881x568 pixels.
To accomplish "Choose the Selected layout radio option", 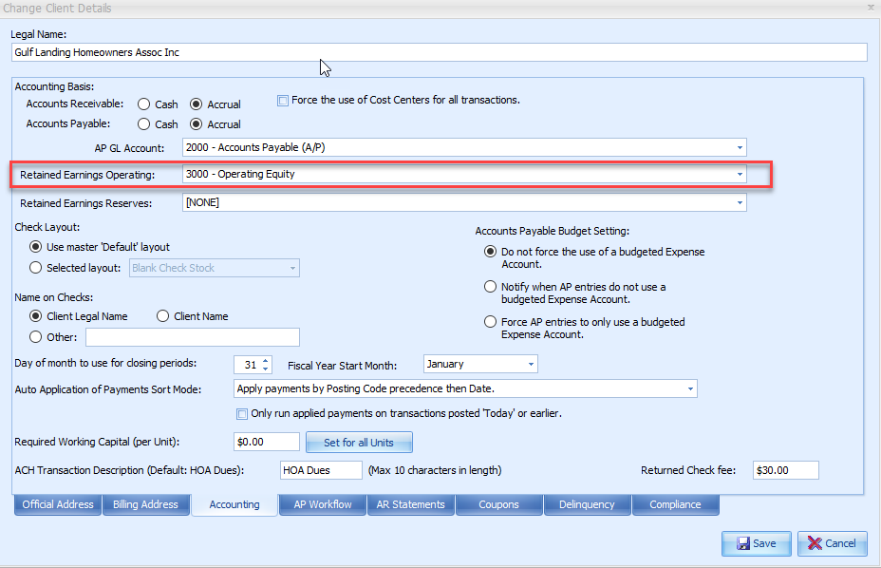I will [x=37, y=268].
